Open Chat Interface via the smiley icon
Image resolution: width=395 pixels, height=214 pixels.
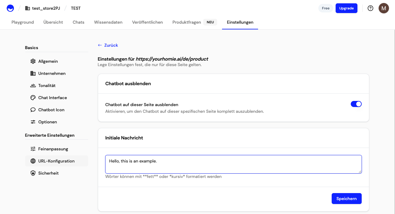(x=33, y=97)
